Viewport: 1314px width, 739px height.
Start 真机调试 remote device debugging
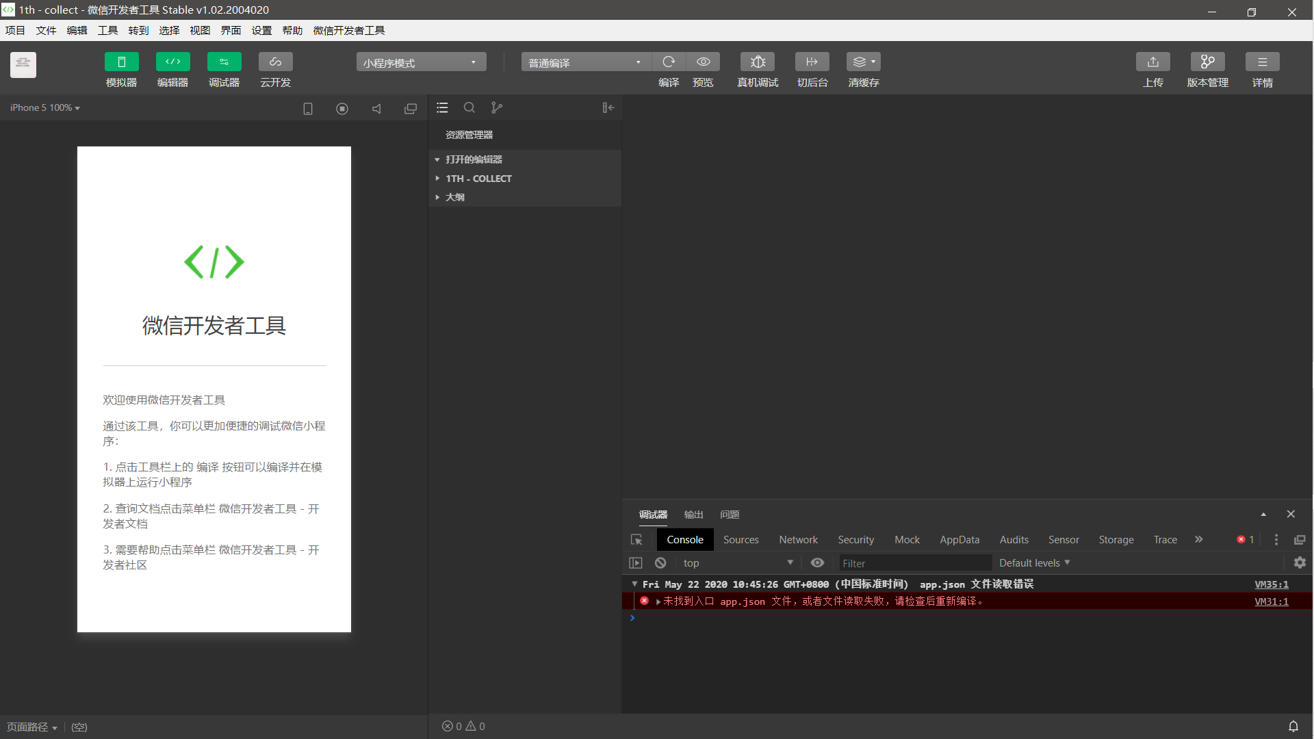point(758,62)
